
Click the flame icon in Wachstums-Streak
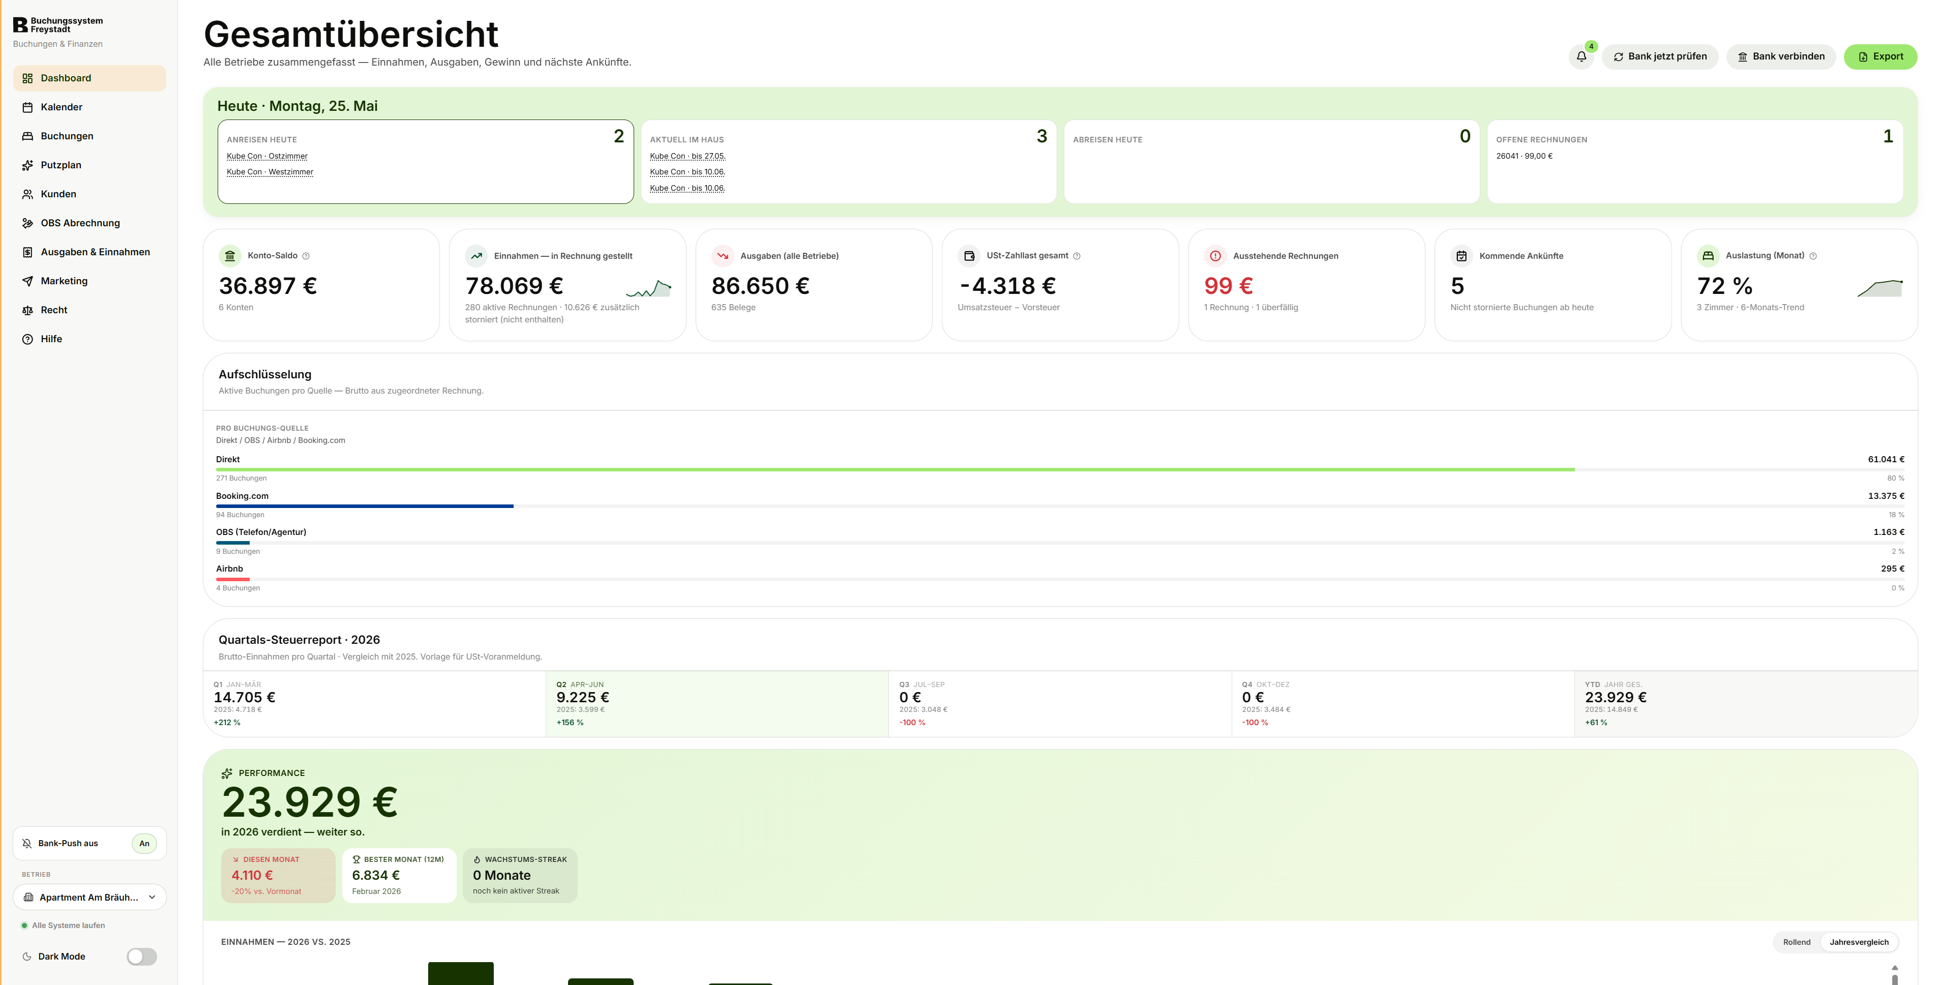click(477, 859)
